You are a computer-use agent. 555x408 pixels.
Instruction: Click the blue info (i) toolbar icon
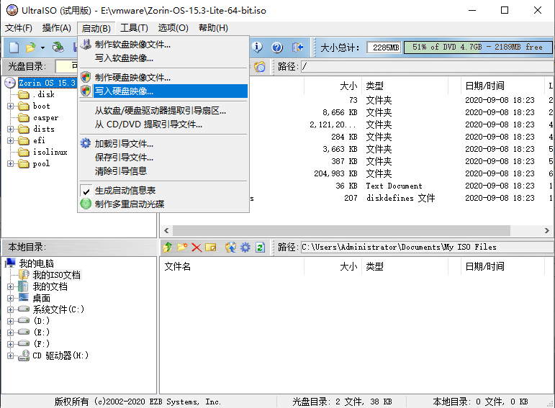257,47
